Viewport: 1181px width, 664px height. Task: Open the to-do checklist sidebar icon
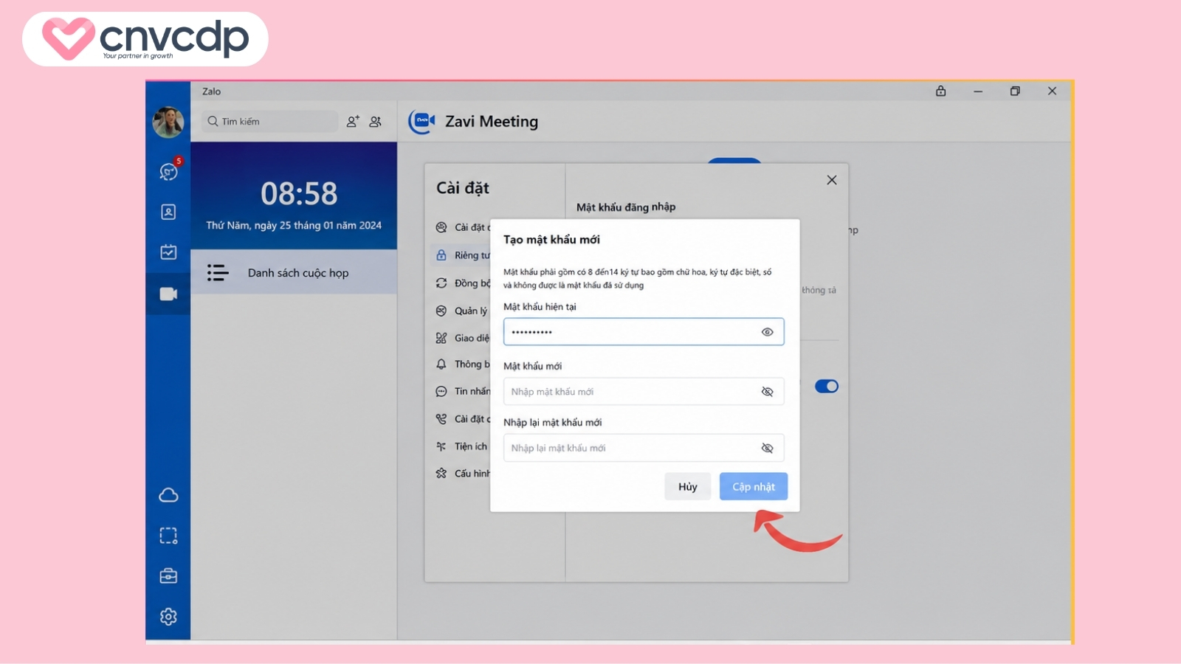point(168,252)
